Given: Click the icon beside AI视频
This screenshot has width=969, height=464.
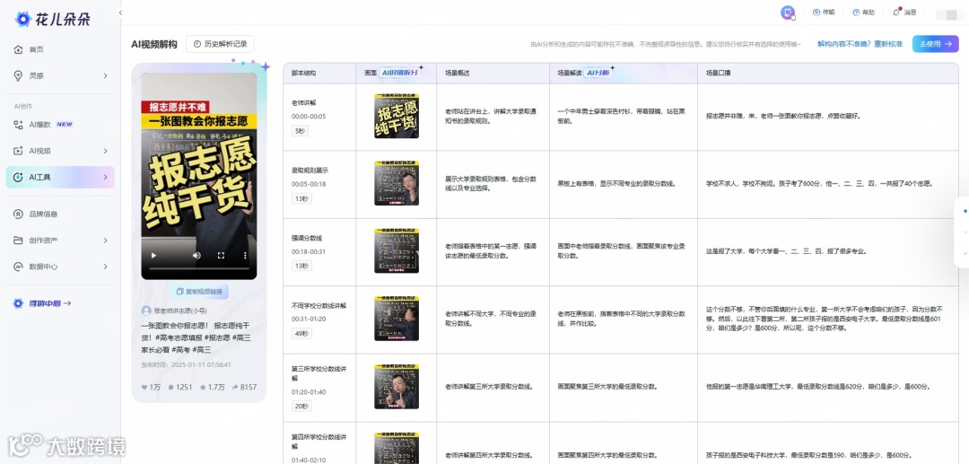Looking at the screenshot, I should click(x=18, y=151).
